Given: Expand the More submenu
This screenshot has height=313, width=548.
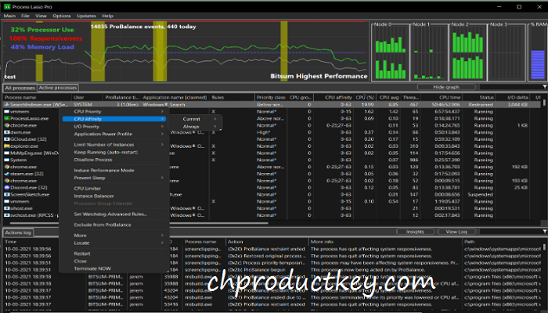Looking at the screenshot, I should [114, 236].
